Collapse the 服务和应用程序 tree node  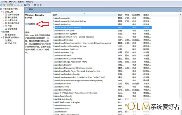pyautogui.click(x=1, y=37)
